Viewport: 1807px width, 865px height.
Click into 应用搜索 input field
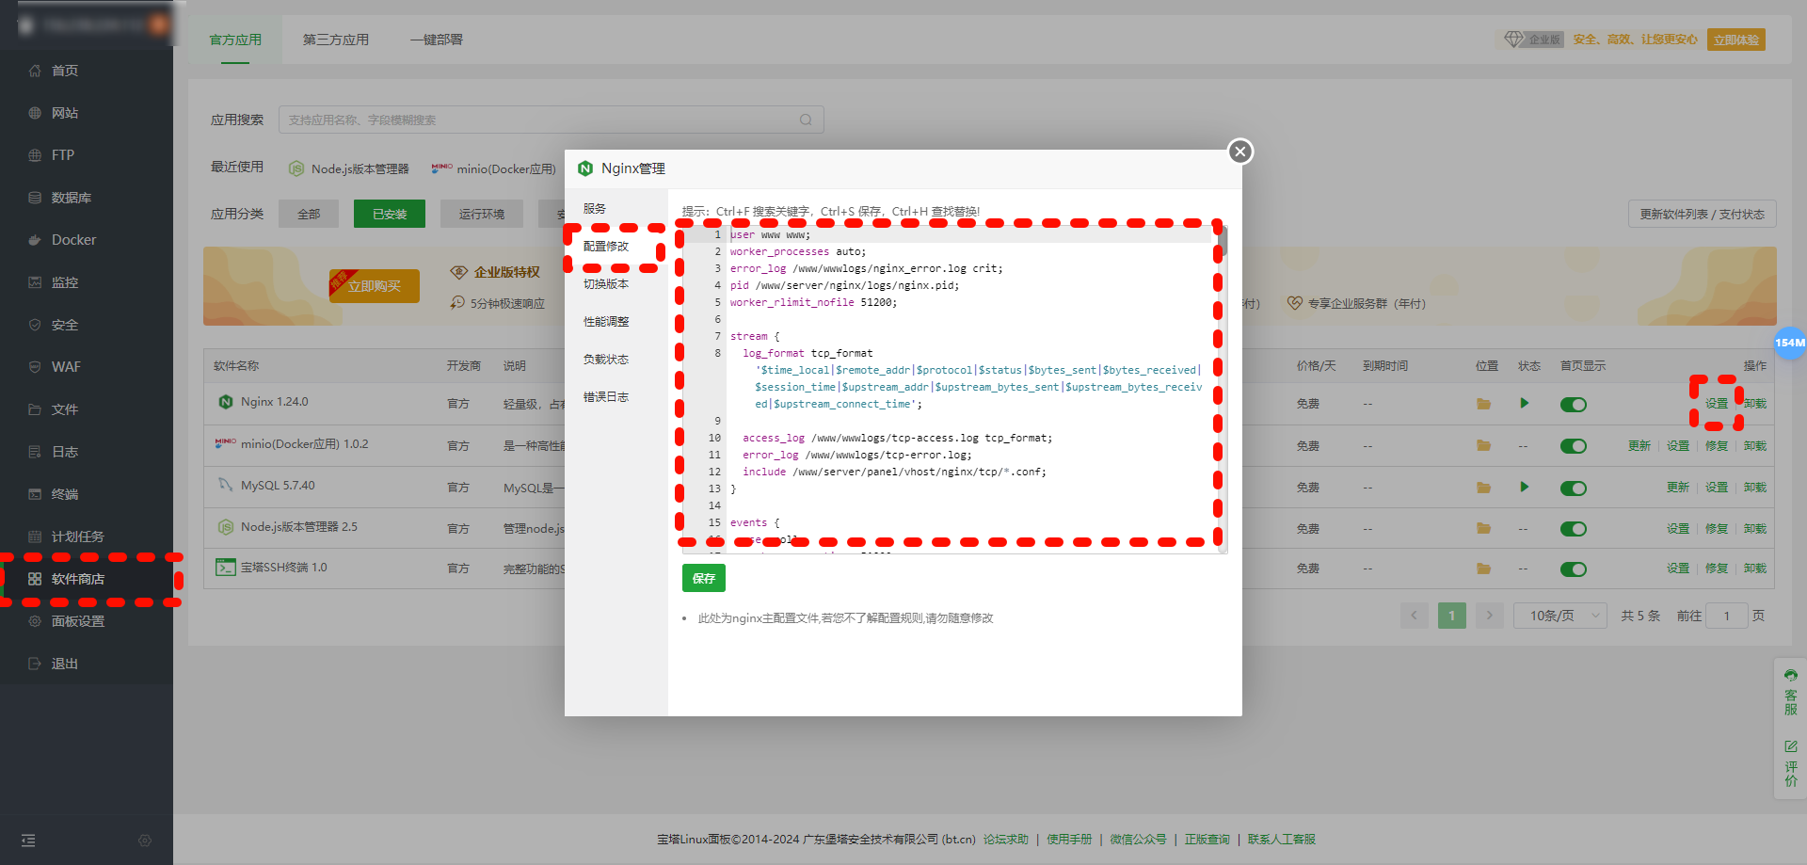(552, 120)
